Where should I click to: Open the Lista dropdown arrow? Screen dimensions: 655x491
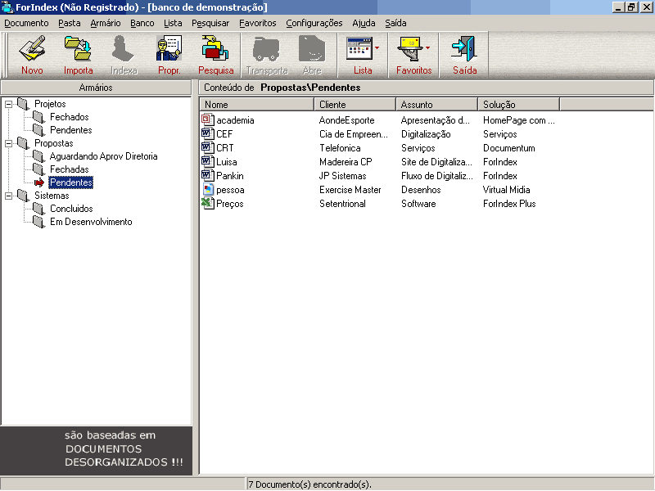(377, 49)
